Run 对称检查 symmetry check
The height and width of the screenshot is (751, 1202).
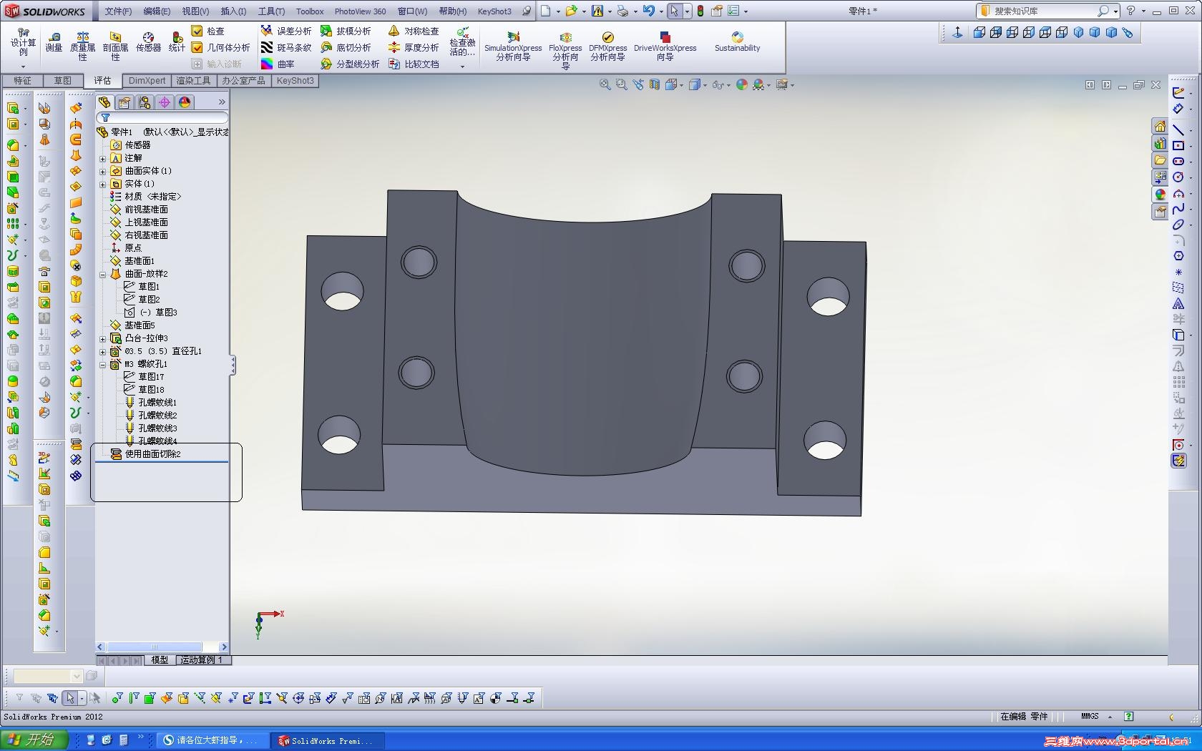tap(414, 31)
